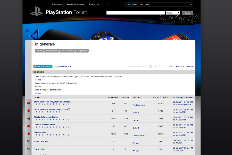
Task: Click the logout link
Action: 135,5
